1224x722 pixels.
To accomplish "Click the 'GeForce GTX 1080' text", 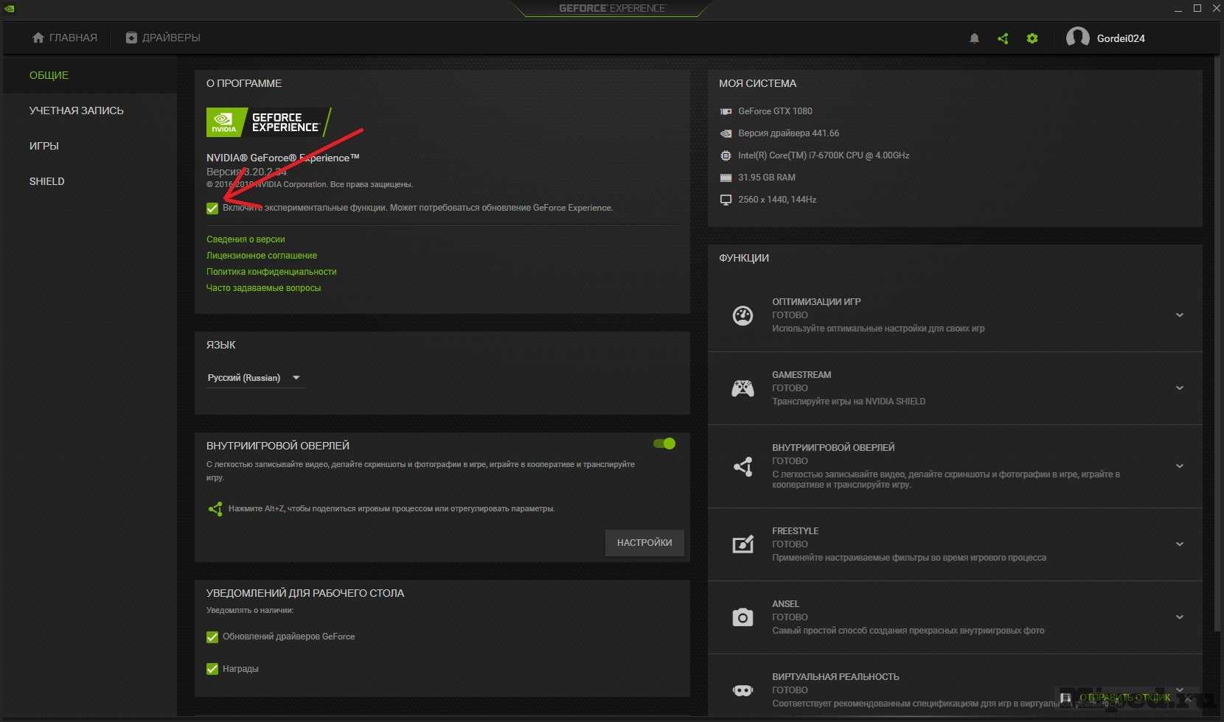I will point(775,111).
